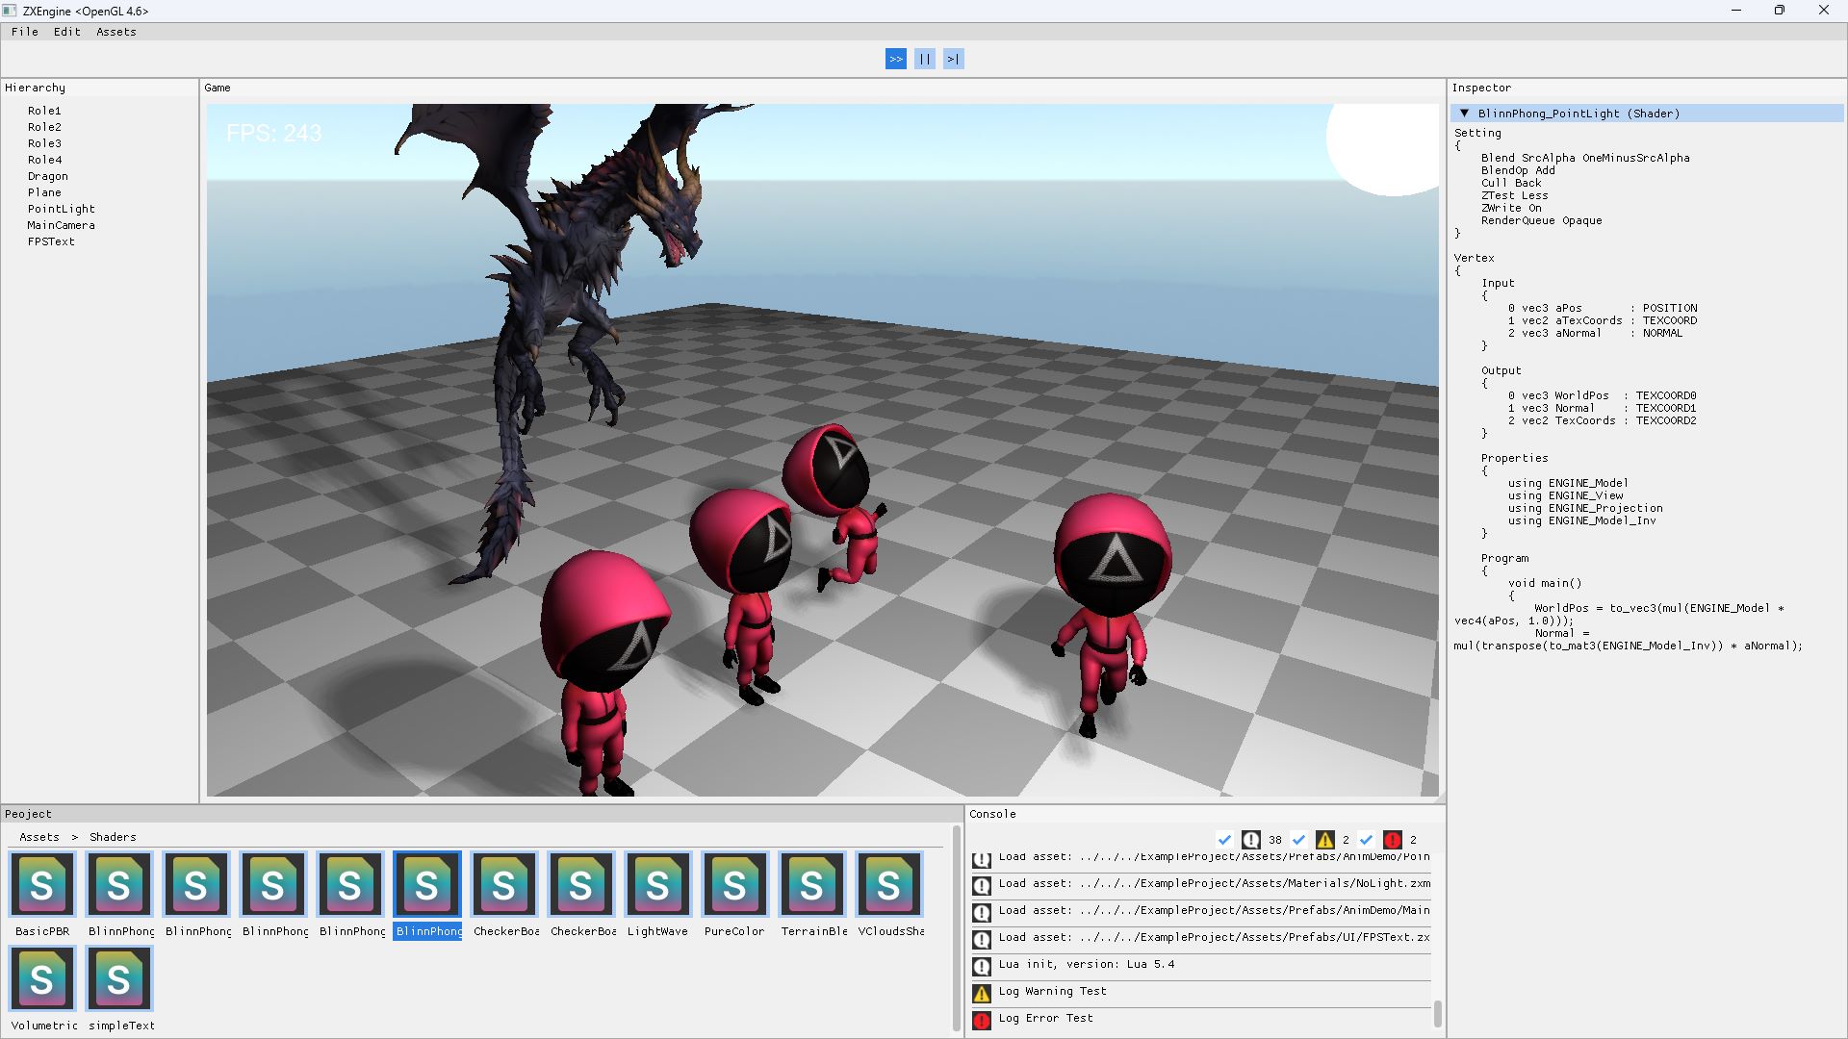Viewport: 1848px width, 1039px height.
Task: Open the File menu
Action: (x=25, y=32)
